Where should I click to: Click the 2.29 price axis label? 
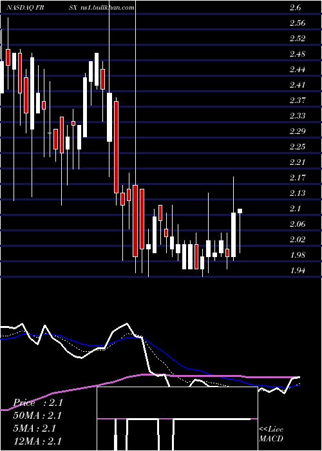coord(298,131)
